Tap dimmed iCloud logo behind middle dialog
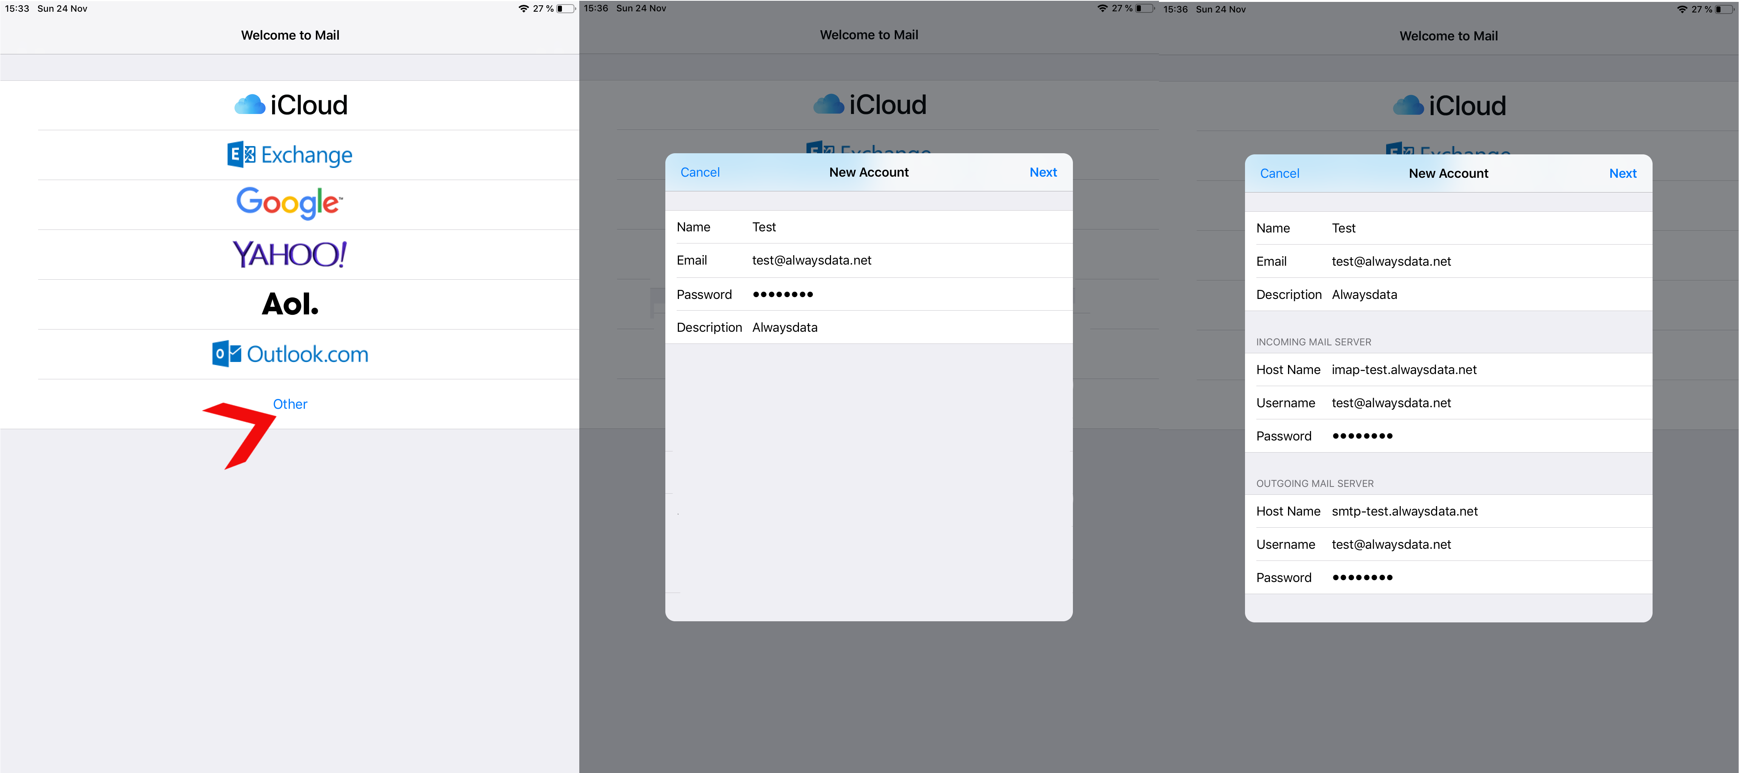1739x773 pixels. pyautogui.click(x=869, y=105)
